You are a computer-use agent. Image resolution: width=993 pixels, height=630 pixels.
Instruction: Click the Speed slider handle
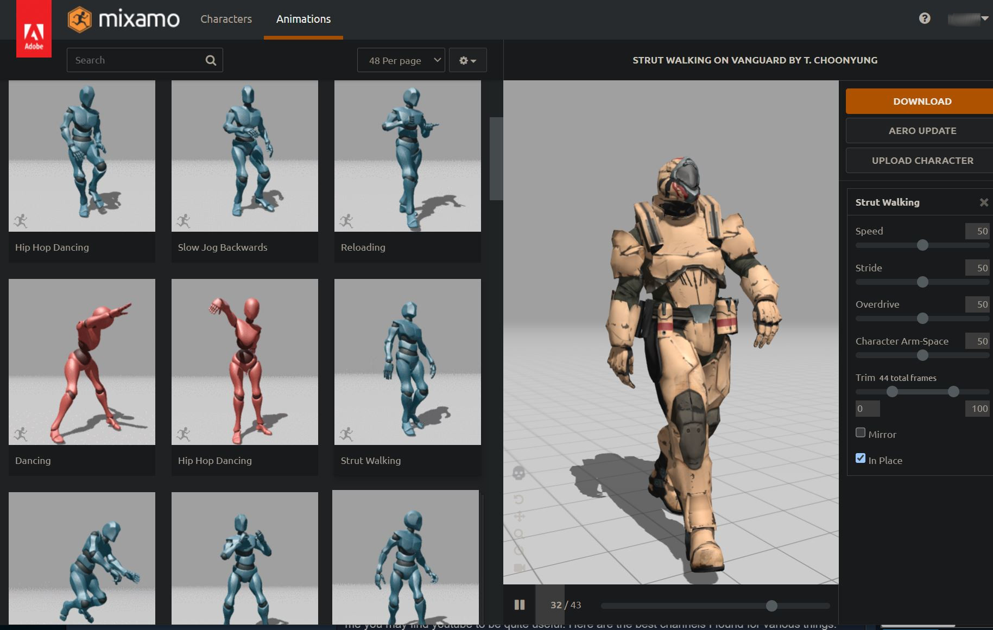click(922, 245)
